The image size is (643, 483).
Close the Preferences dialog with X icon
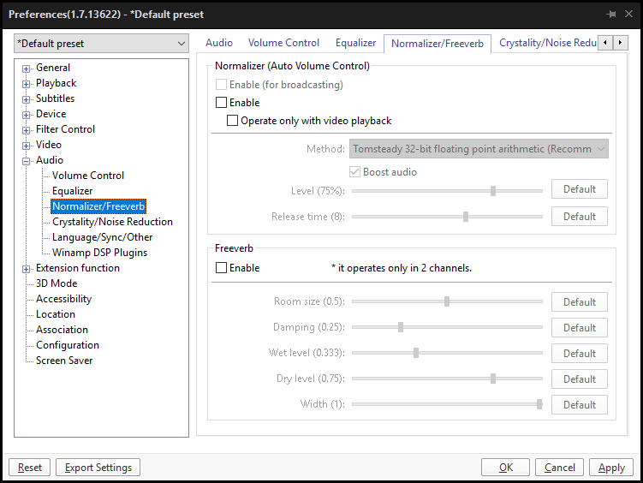point(628,14)
